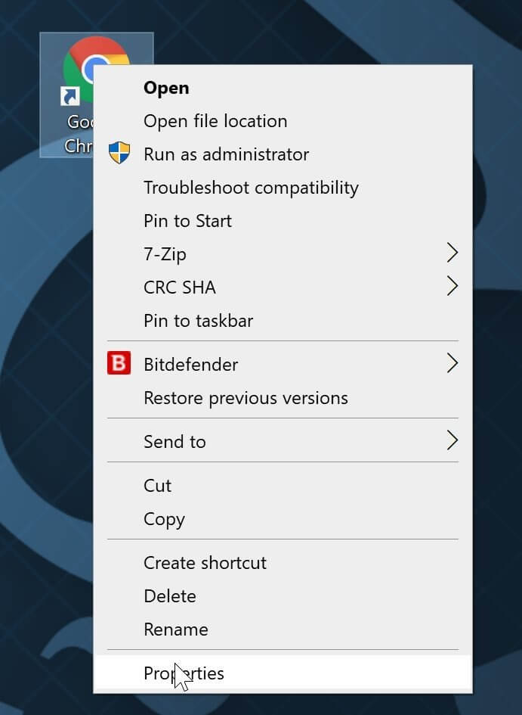Choose Troubleshoot compatibility option
Screen dimensions: 522x715
[x=251, y=188]
